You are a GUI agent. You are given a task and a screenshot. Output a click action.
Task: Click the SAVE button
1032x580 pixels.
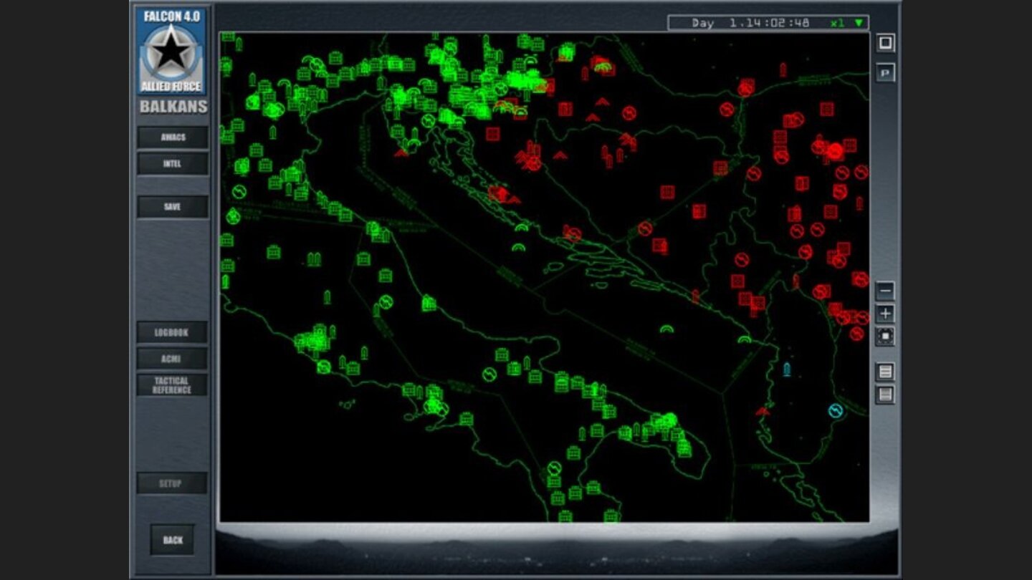[173, 207]
